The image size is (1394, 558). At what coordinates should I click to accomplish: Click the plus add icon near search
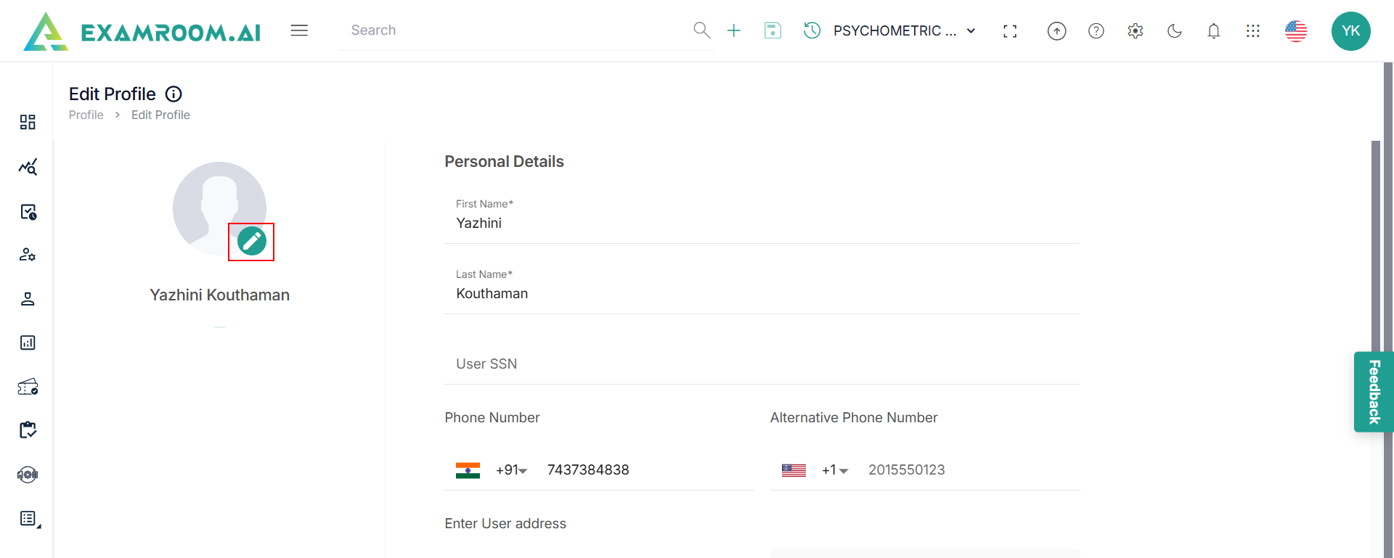734,30
